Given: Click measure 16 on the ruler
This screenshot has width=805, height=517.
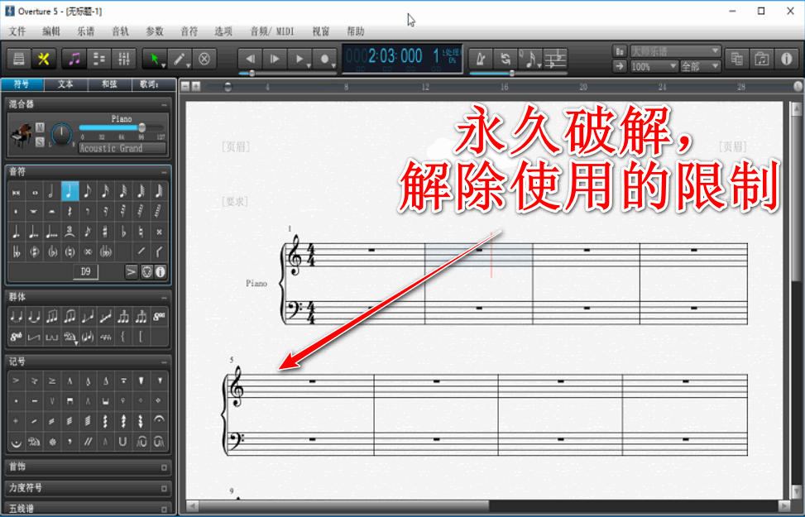Looking at the screenshot, I should tap(504, 87).
